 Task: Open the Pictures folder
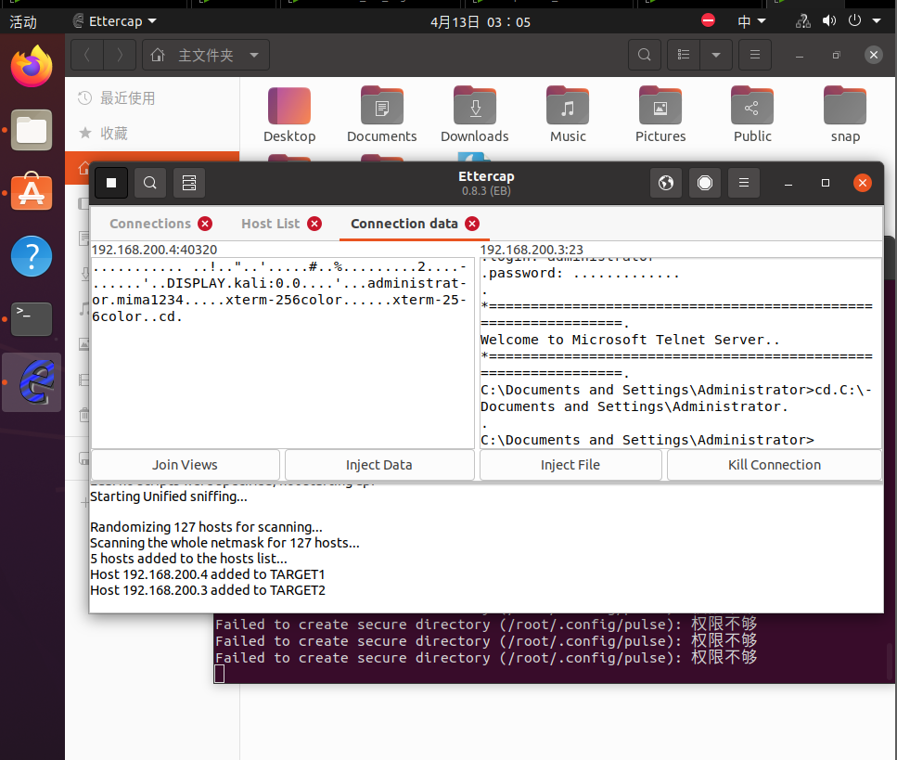[x=660, y=114]
